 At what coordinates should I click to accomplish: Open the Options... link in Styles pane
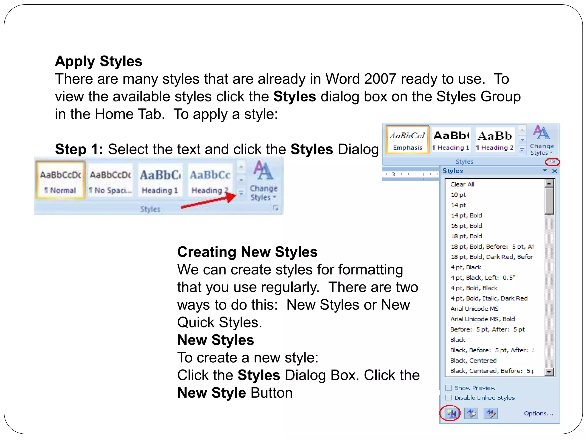pos(538,413)
